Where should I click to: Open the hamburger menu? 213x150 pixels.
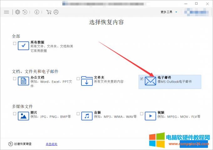tap(6, 12)
